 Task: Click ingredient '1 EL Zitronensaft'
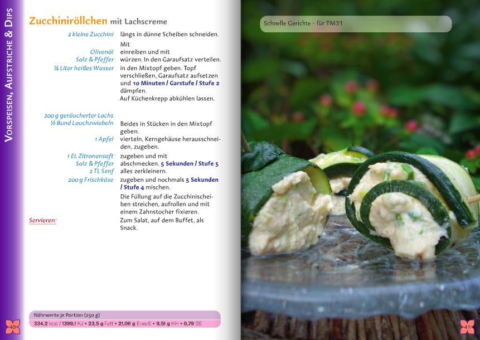pos(90,156)
